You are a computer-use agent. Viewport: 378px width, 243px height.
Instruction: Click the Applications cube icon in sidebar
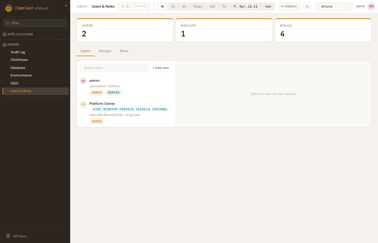[4, 34]
